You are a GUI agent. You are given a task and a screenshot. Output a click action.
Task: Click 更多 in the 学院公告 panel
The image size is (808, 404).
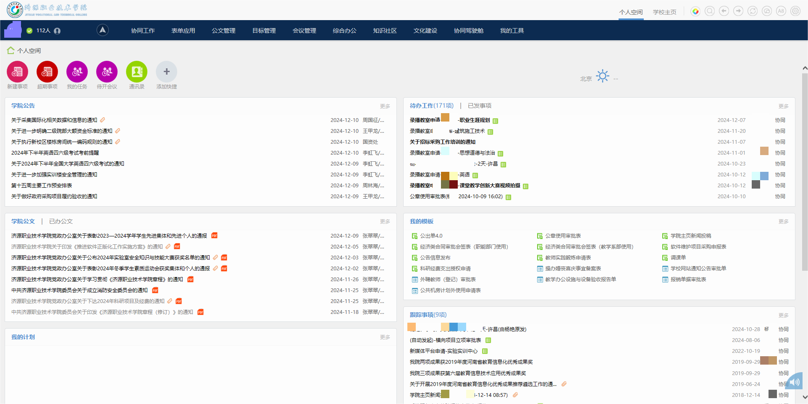point(385,106)
